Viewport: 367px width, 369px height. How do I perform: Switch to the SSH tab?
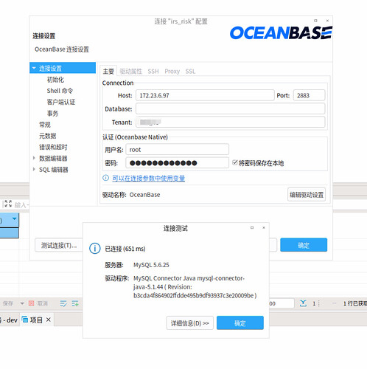[153, 72]
